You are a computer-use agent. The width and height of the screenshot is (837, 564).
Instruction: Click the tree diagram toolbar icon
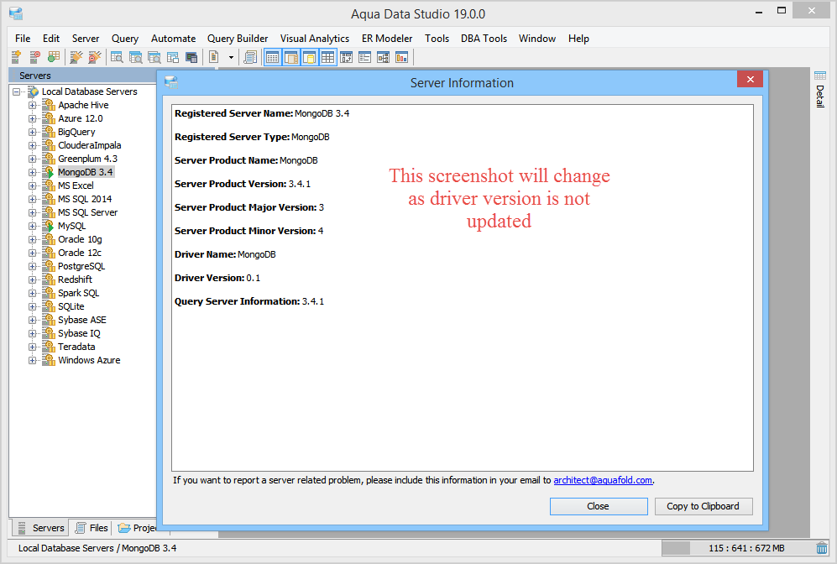click(384, 57)
